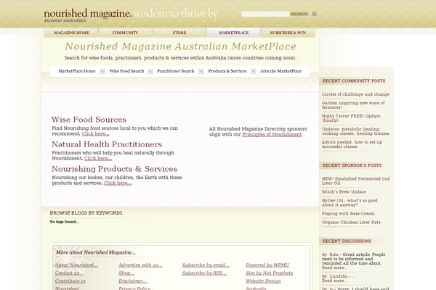
Task: Open Subscribe by RSS footer link
Action: (204, 273)
